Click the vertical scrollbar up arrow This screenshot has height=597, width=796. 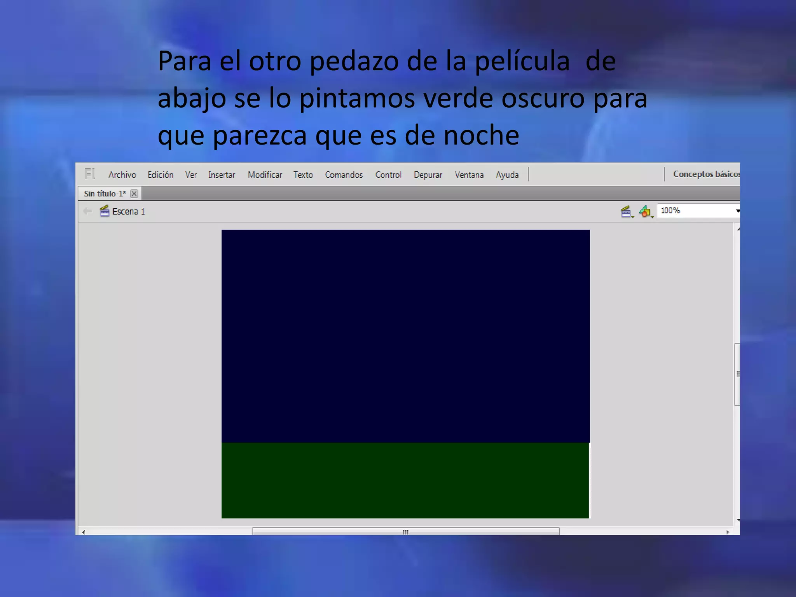click(x=738, y=229)
